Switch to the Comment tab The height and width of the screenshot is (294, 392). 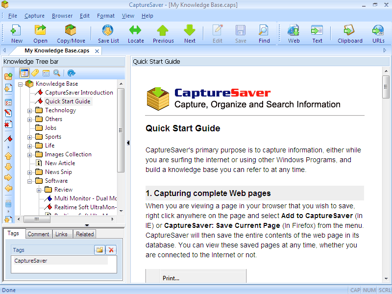(38, 234)
